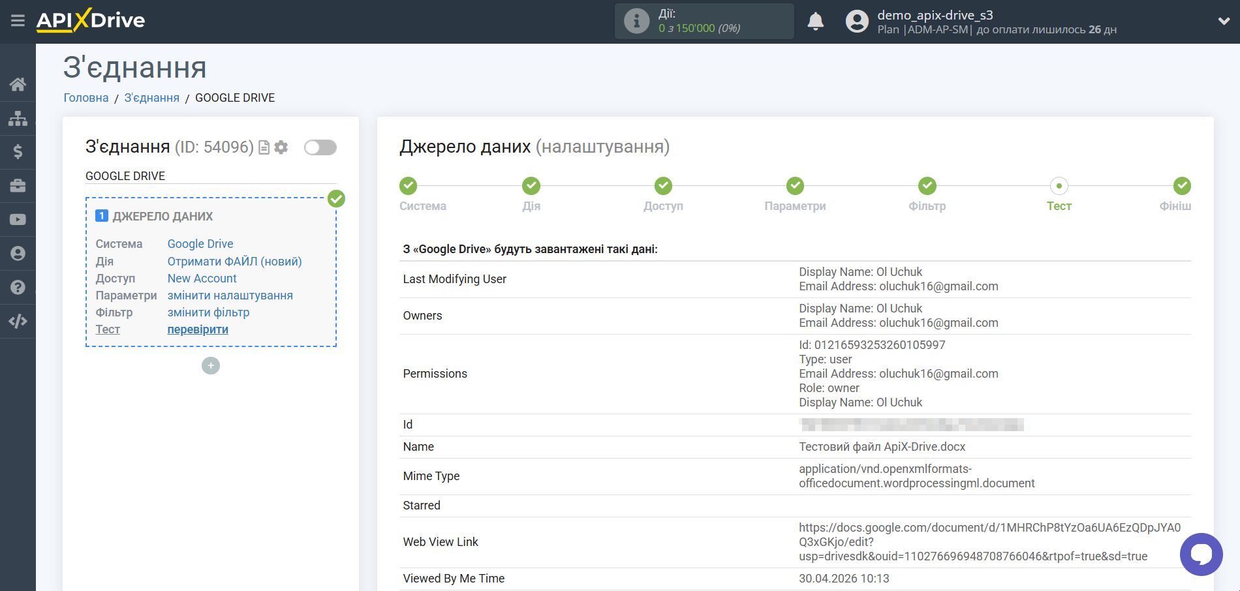Screen dimensions: 1240x591
Task: Click the copy document icon beside connection ID
Action: click(x=264, y=147)
